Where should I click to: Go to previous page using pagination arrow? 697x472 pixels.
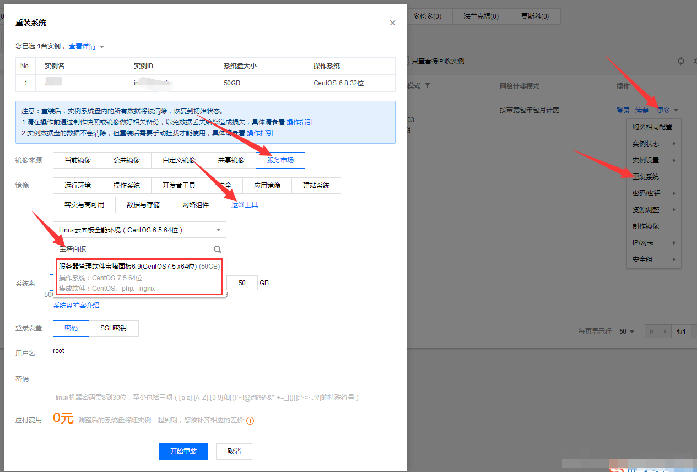(665, 332)
